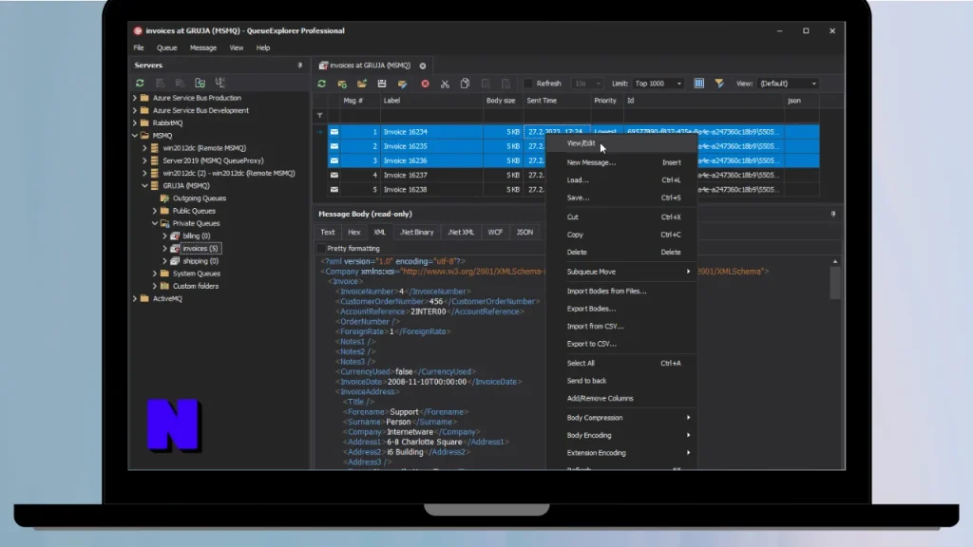Screen dimensions: 973x547
Task: Click the queue icon beside shipping (0)
Action: tap(175, 261)
